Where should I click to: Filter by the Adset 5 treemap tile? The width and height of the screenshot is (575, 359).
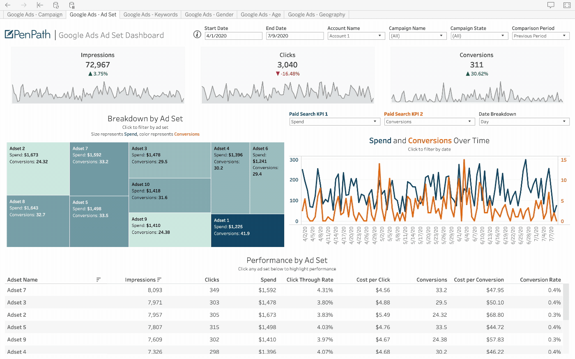99,222
